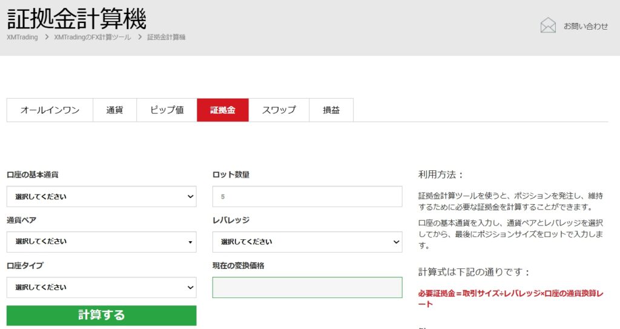Screen dimensions: 620x329
Task: Switch to the オールインワン tab
Action: pos(50,110)
